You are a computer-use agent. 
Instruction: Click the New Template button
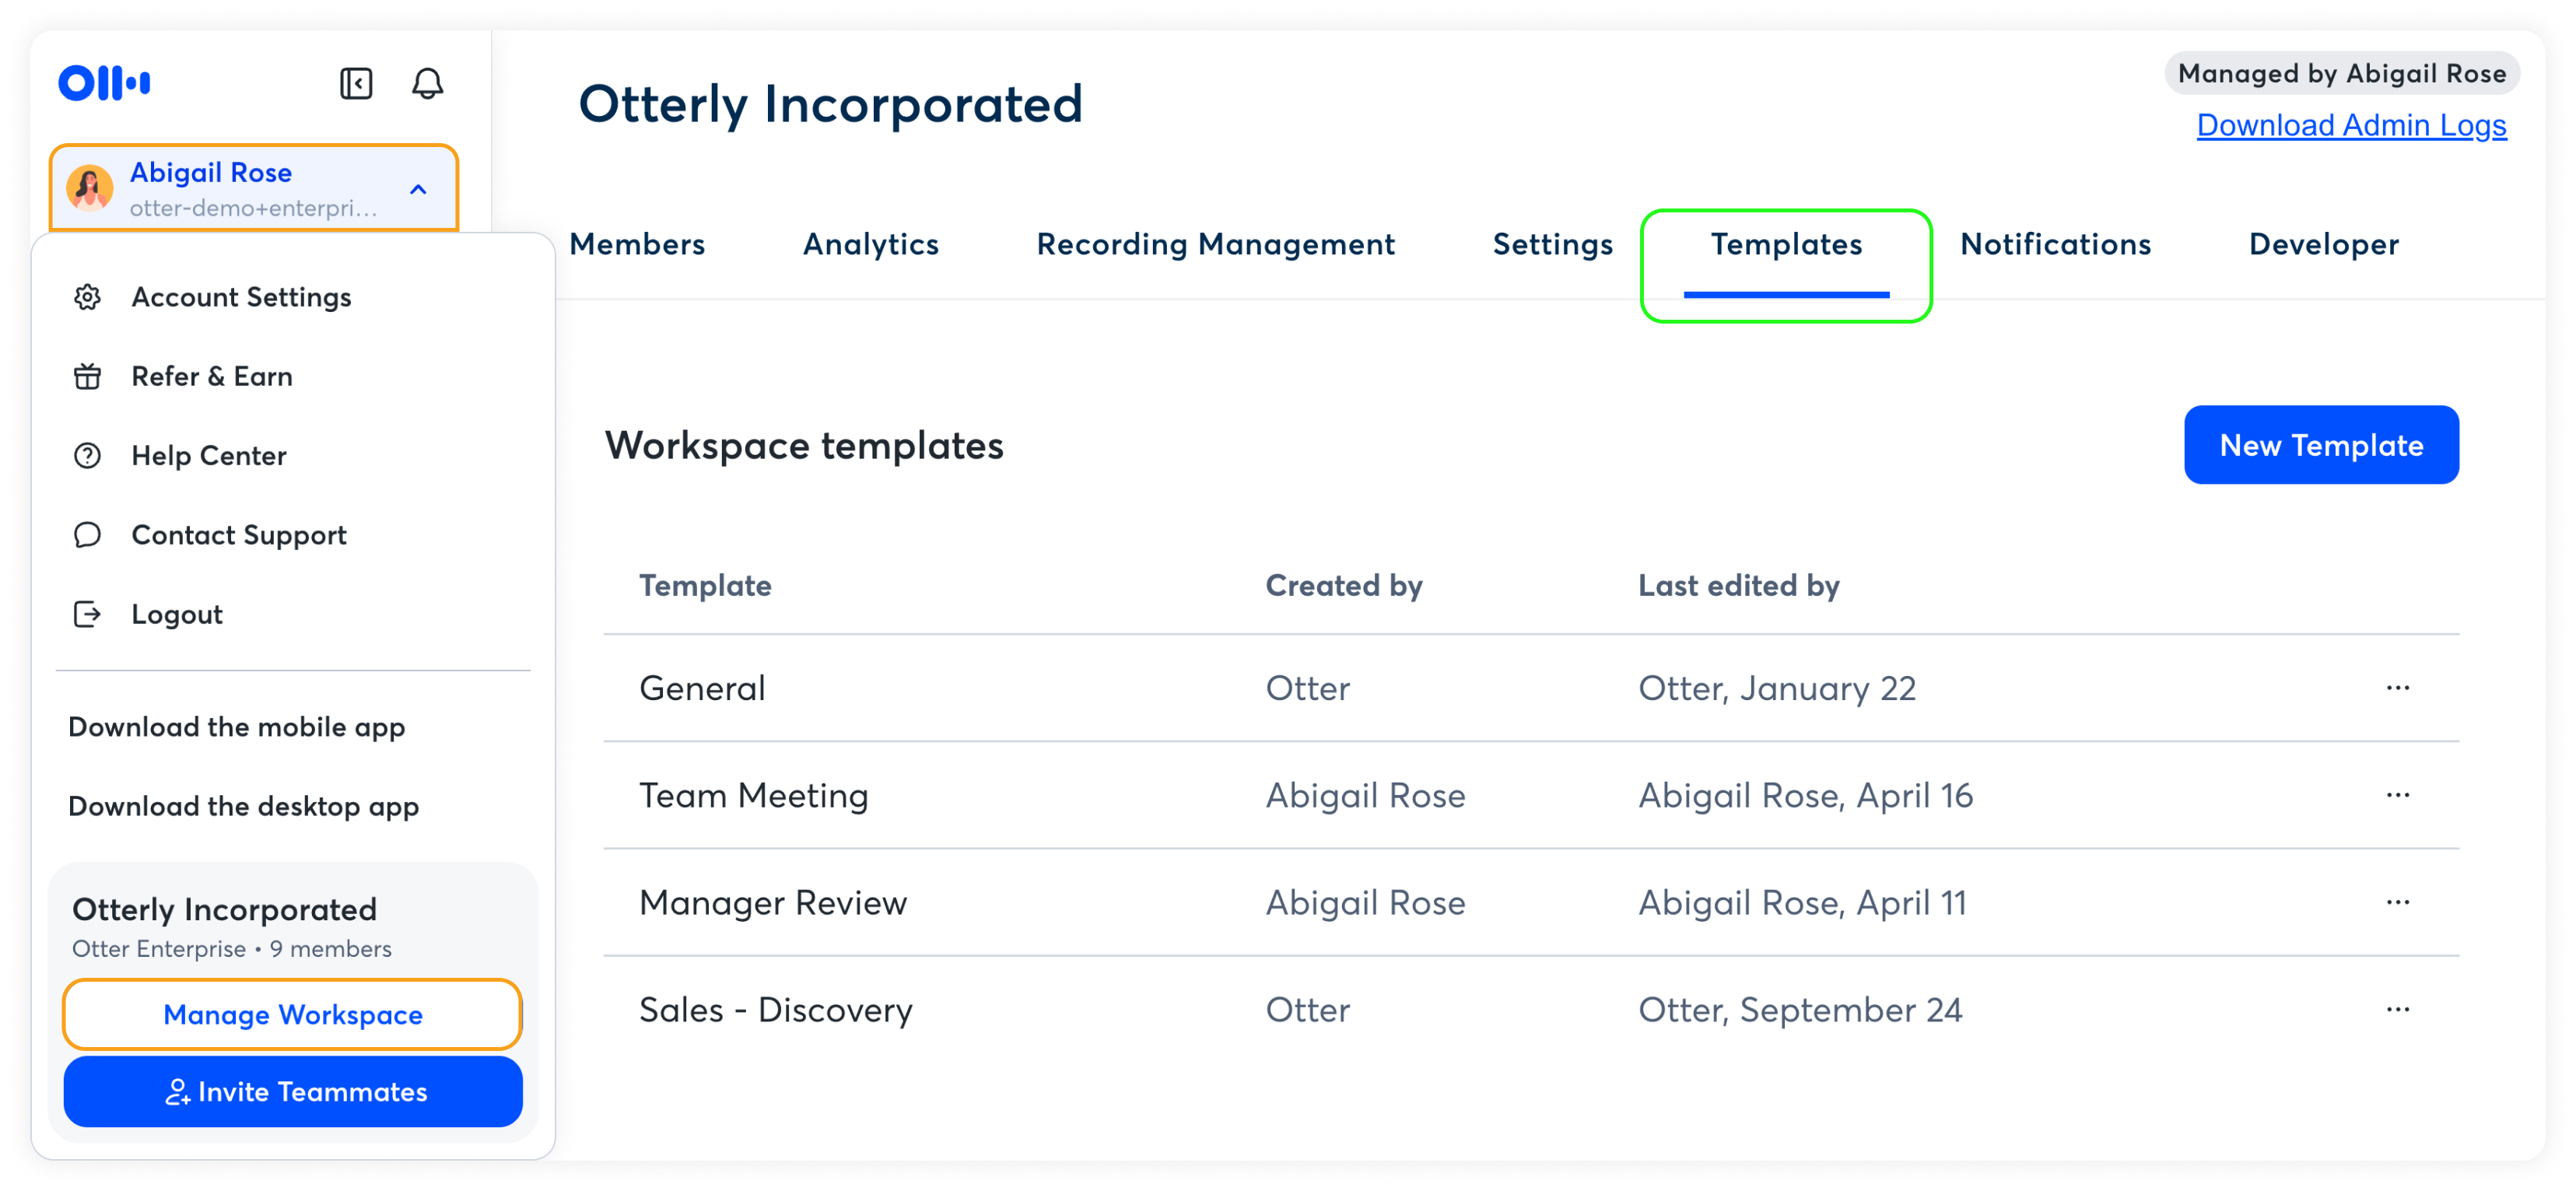[2320, 445]
